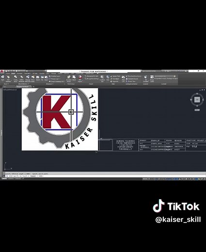This screenshot has height=252, width=206.
Task: Open the Define Attributes tool
Action: [x=21, y=79]
